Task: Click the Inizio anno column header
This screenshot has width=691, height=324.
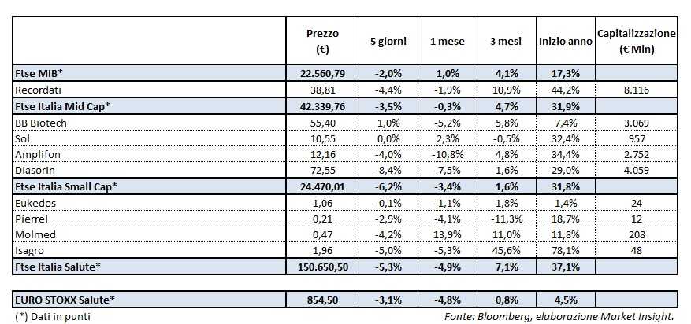Action: pyautogui.click(x=565, y=41)
